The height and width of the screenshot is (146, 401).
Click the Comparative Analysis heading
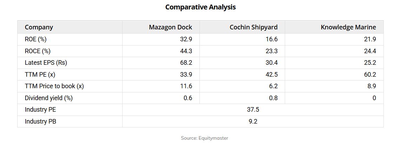[x=200, y=7]
